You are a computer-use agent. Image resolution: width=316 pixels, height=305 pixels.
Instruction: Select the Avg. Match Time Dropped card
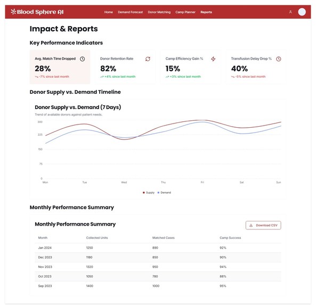point(60,67)
